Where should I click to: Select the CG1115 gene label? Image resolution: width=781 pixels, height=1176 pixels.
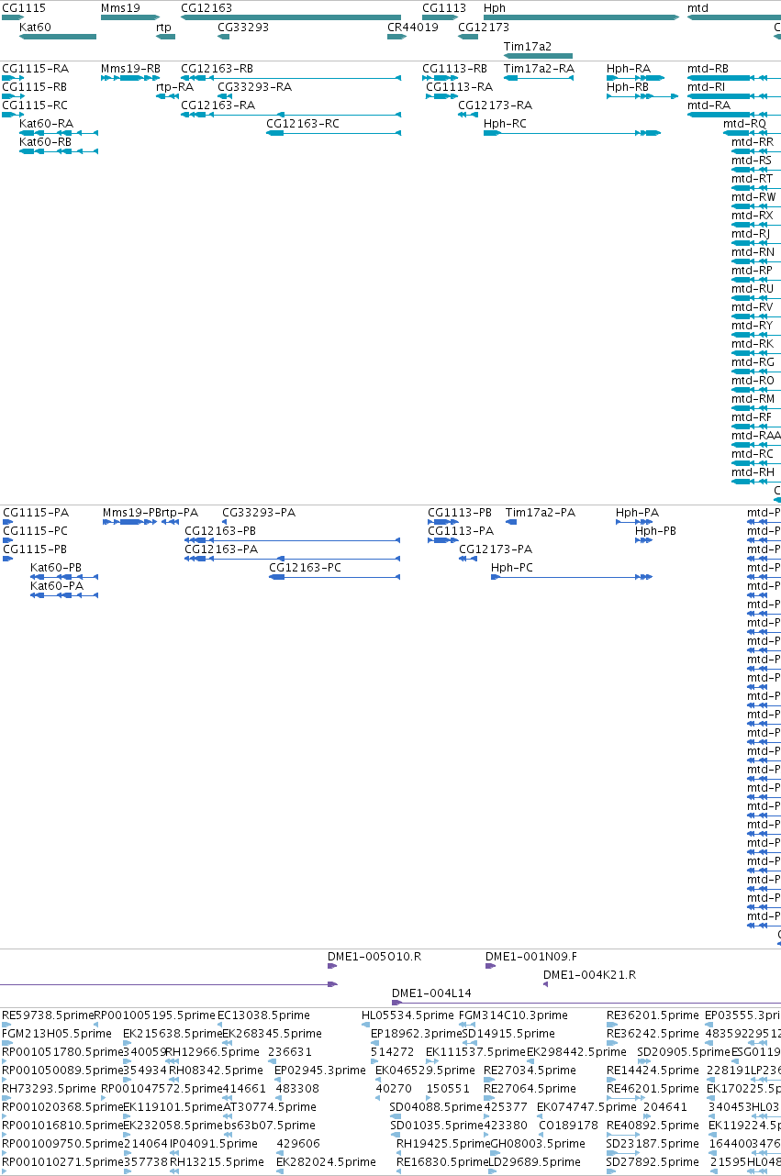[24, 8]
